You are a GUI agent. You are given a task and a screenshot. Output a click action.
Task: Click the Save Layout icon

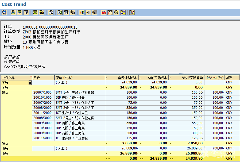click(x=95, y=13)
